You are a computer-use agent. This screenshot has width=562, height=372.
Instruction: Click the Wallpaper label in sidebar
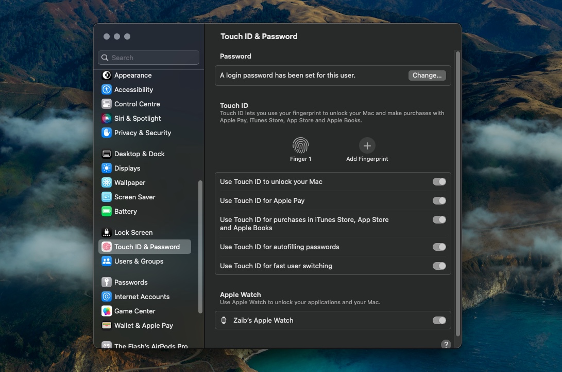click(x=130, y=182)
